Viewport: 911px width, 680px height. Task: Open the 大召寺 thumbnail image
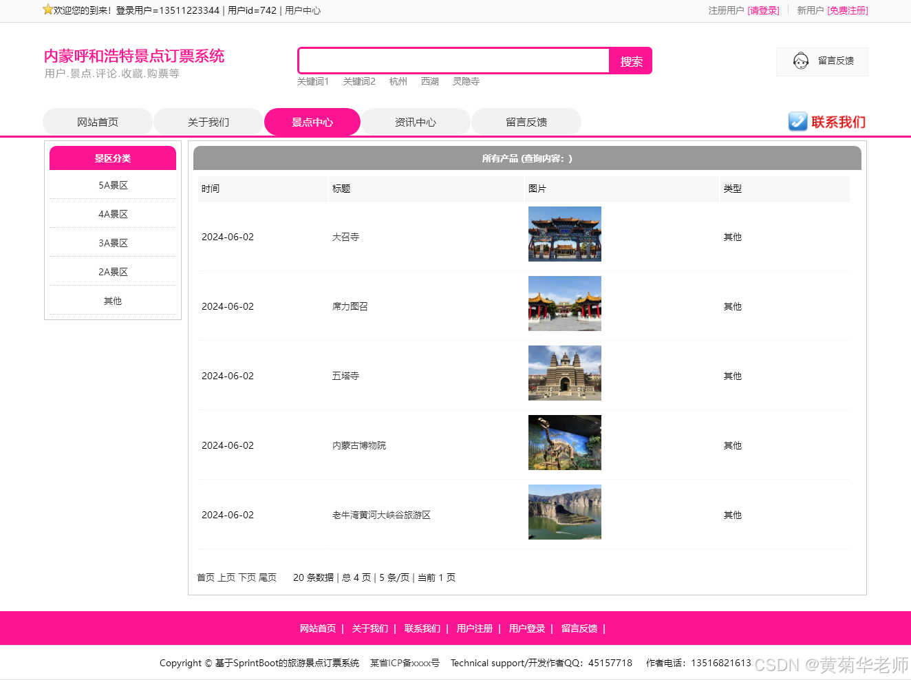click(564, 234)
